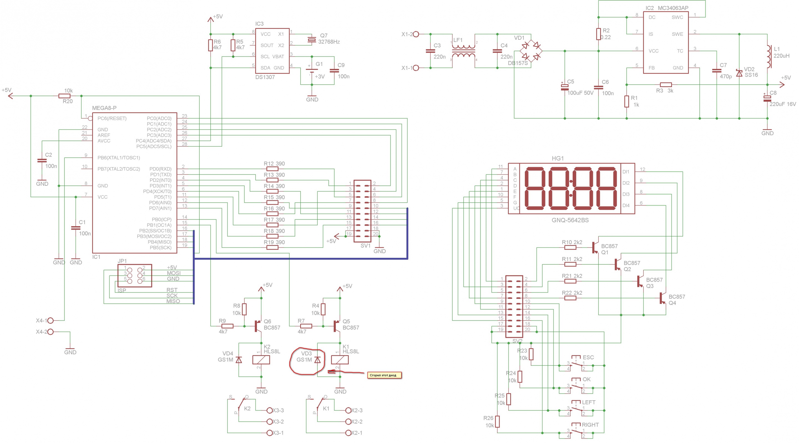Click the Q6 BC857 transistor symbol

(x=258, y=326)
